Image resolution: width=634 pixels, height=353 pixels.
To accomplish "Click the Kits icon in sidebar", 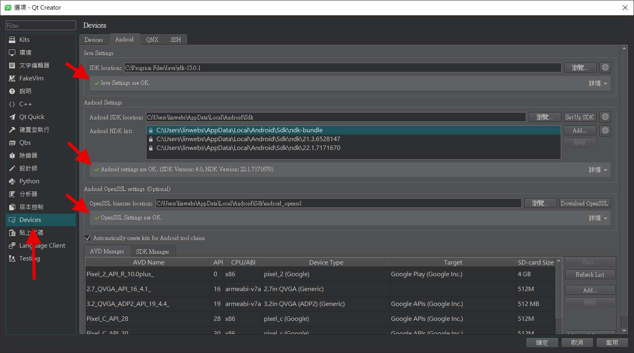I will coord(12,40).
